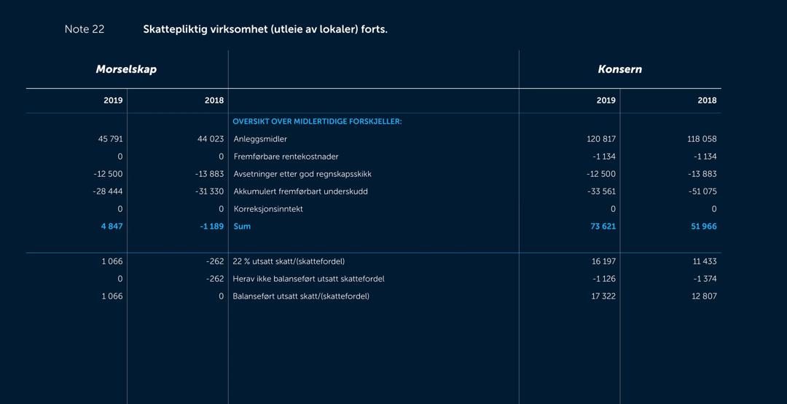Select Morselskap 2019 zero in Fremførbare rentekostnader row
Viewport: 787px width, 404px height.
(120, 157)
